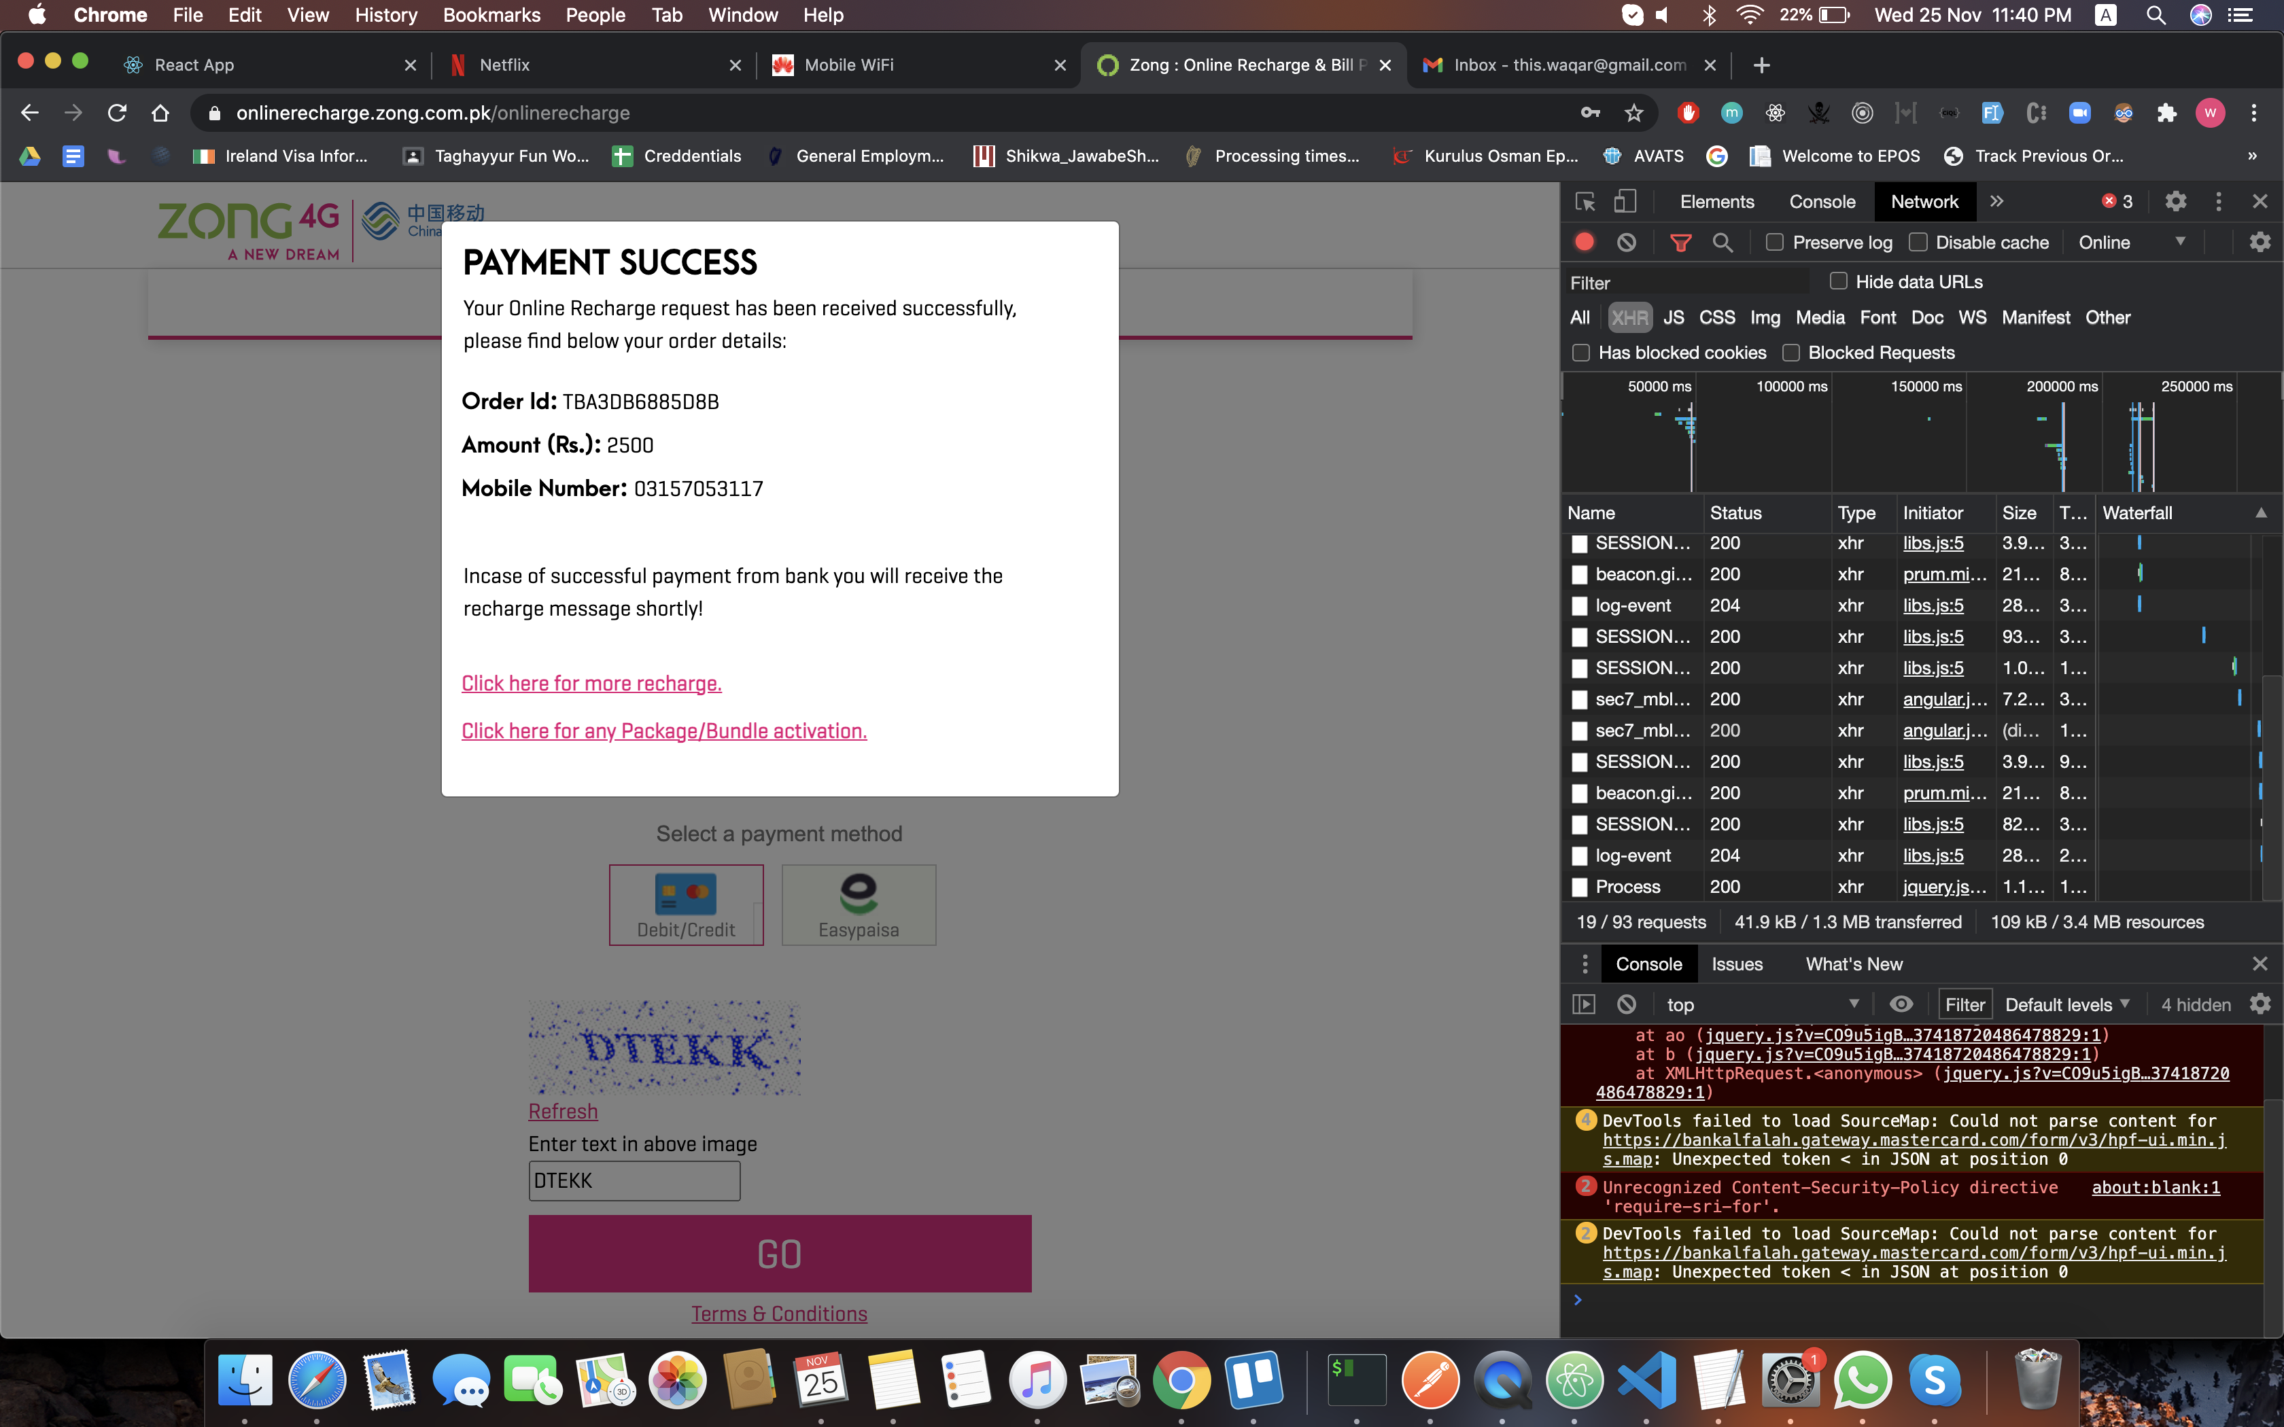
Task: Open WhatsApp from the dock
Action: tap(1862, 1380)
